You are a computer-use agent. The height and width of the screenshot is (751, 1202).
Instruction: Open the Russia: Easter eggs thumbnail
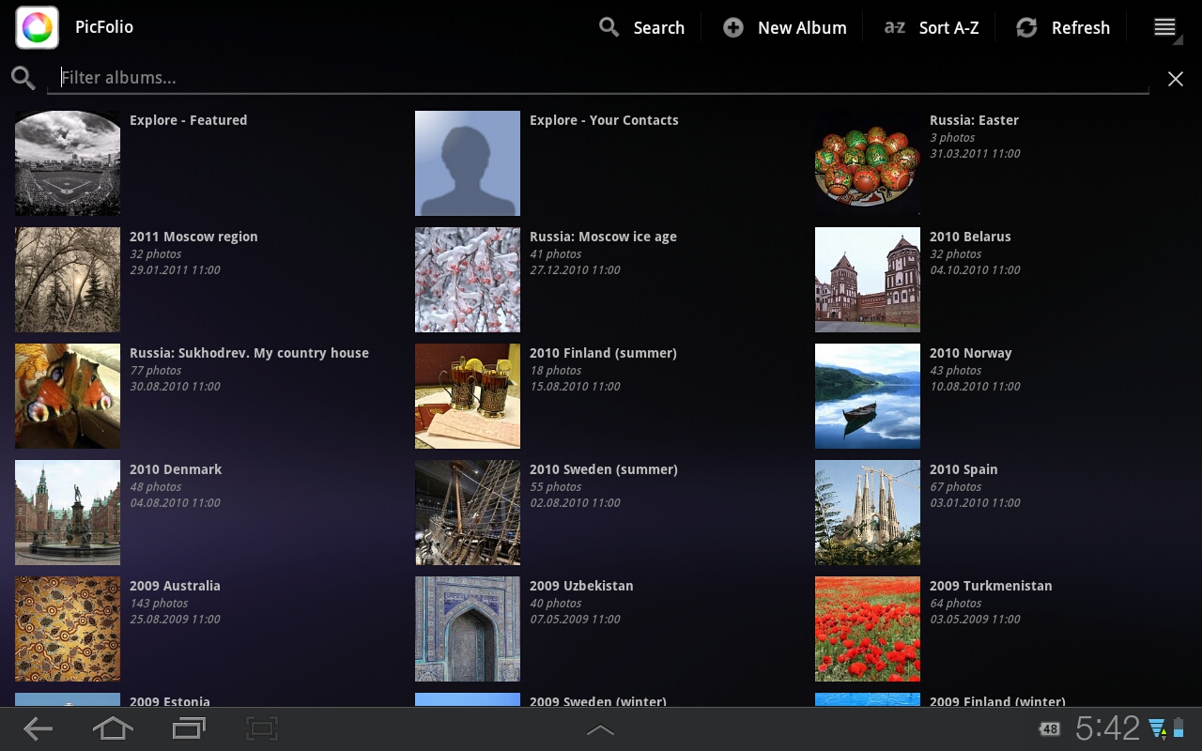coord(868,163)
